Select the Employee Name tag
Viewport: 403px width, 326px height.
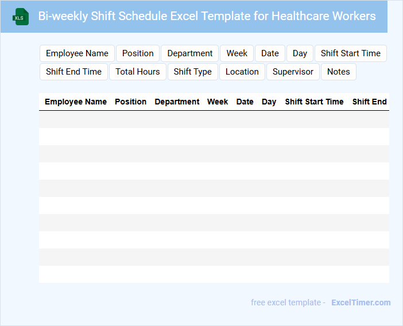pos(77,53)
